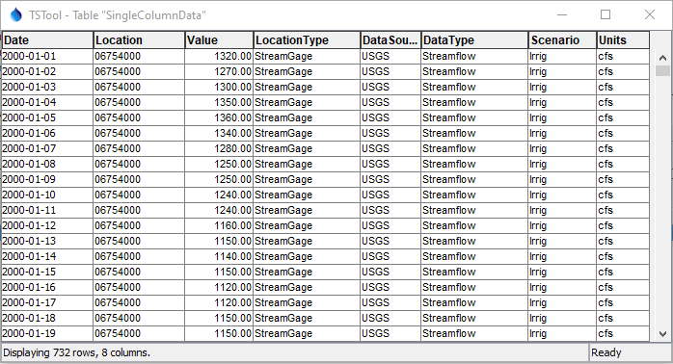Click the TSTool water drop icon
This screenshot has width=673, height=364.
15,15
